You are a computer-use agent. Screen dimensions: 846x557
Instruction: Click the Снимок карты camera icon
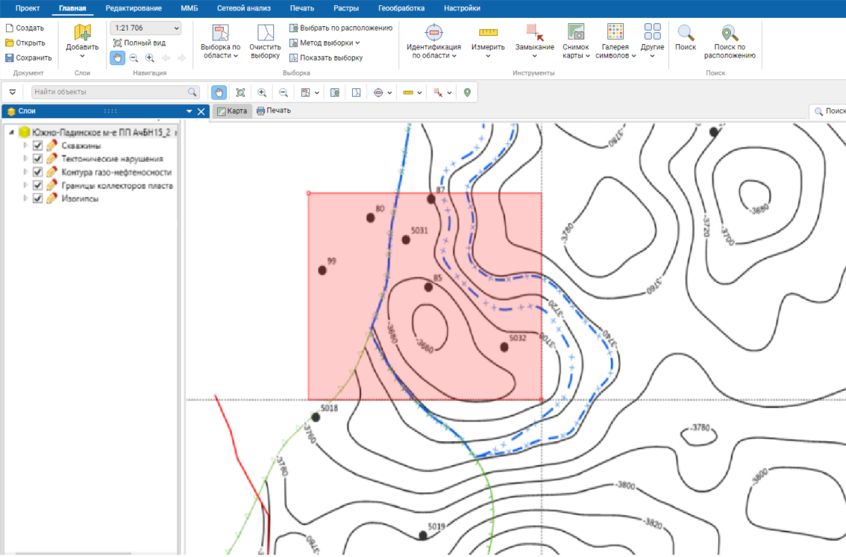(575, 33)
